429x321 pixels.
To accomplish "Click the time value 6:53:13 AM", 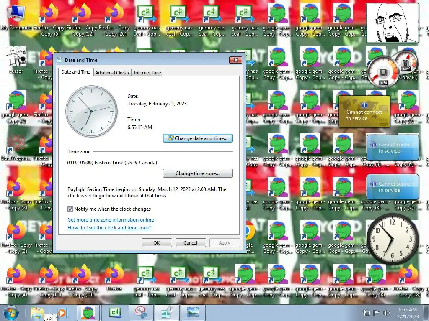I will point(140,127).
